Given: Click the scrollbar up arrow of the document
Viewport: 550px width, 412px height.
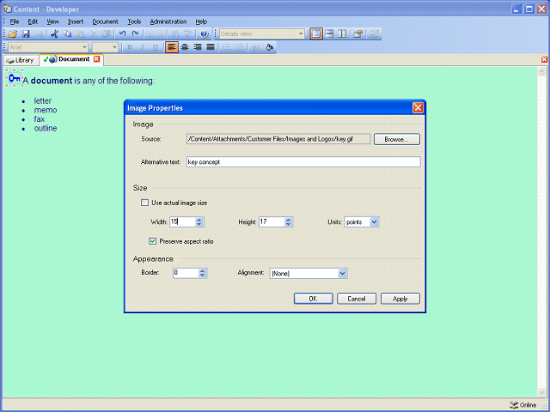Looking at the screenshot, I should (542, 72).
